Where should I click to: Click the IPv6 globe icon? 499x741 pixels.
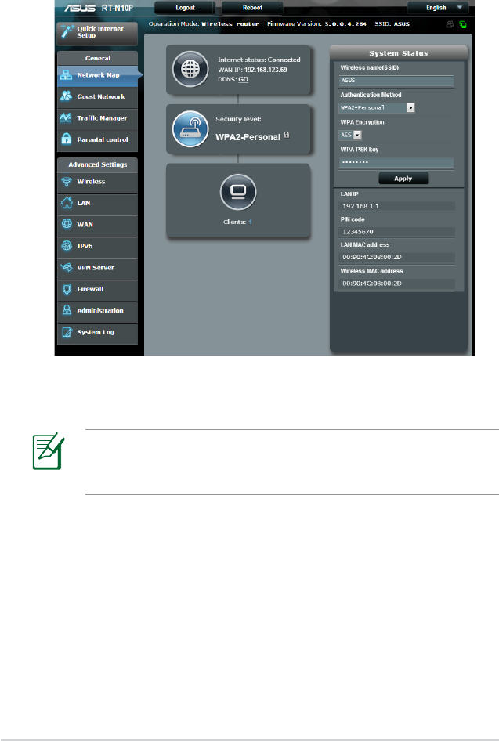[66, 246]
